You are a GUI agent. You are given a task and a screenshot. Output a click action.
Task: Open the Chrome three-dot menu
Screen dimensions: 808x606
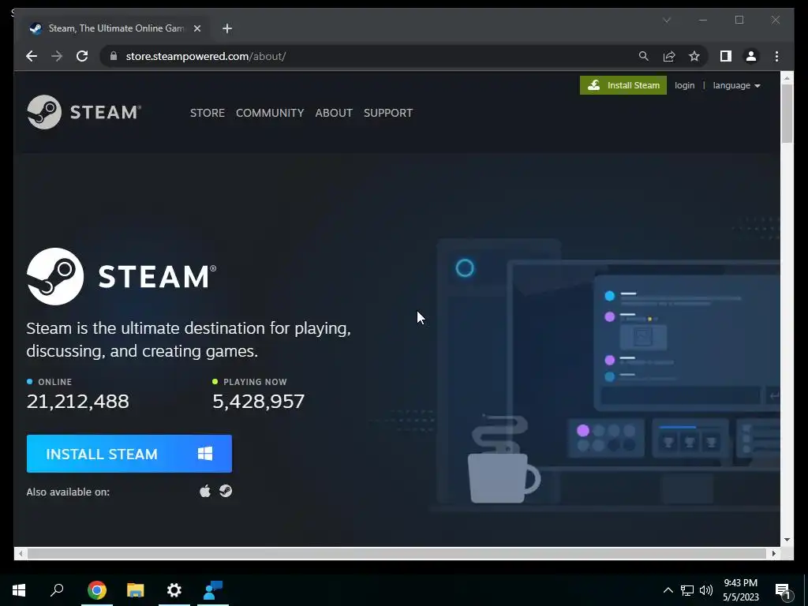(x=776, y=56)
